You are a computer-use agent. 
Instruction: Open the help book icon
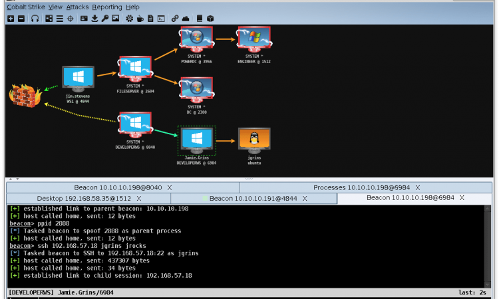coord(200,19)
